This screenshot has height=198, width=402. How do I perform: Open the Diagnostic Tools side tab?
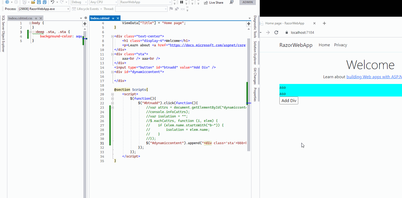pos(255,27)
